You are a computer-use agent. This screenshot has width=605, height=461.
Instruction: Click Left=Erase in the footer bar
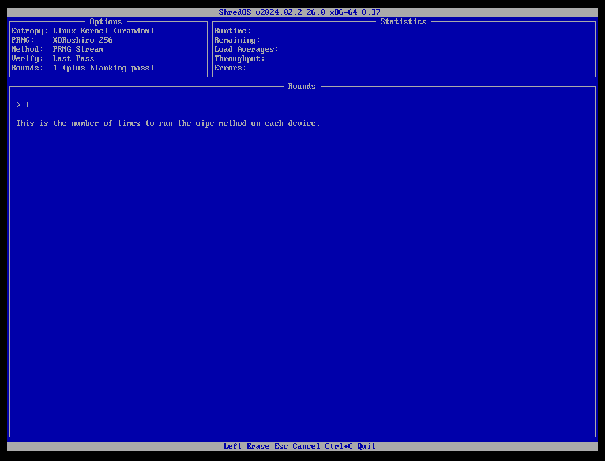[246, 446]
